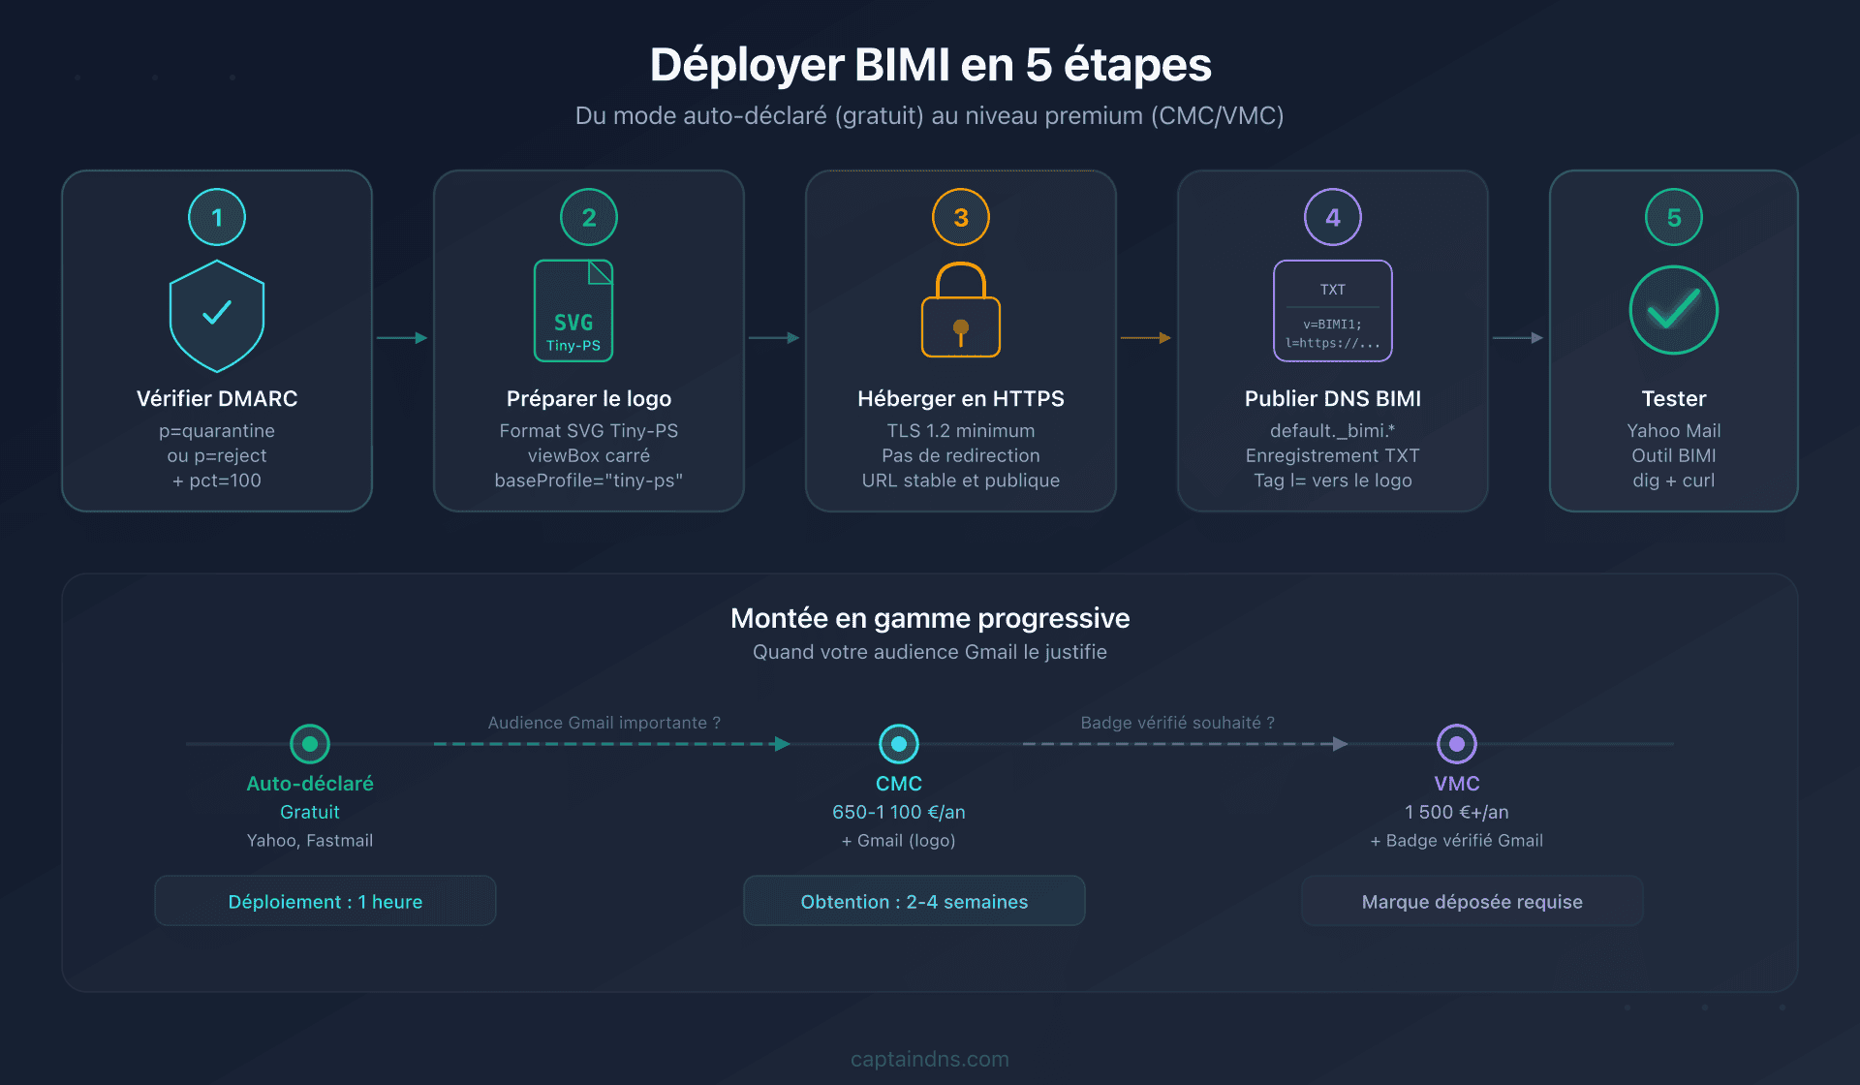The width and height of the screenshot is (1860, 1085).
Task: Click the Marque déposée requise badge
Action: point(1472,901)
